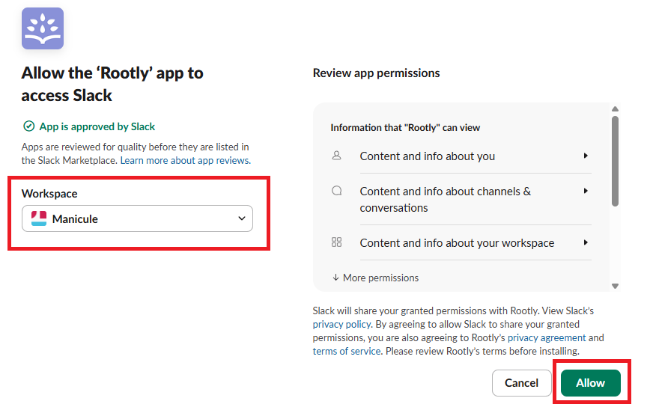Click the permissions scrollbar up arrow

tap(615, 109)
